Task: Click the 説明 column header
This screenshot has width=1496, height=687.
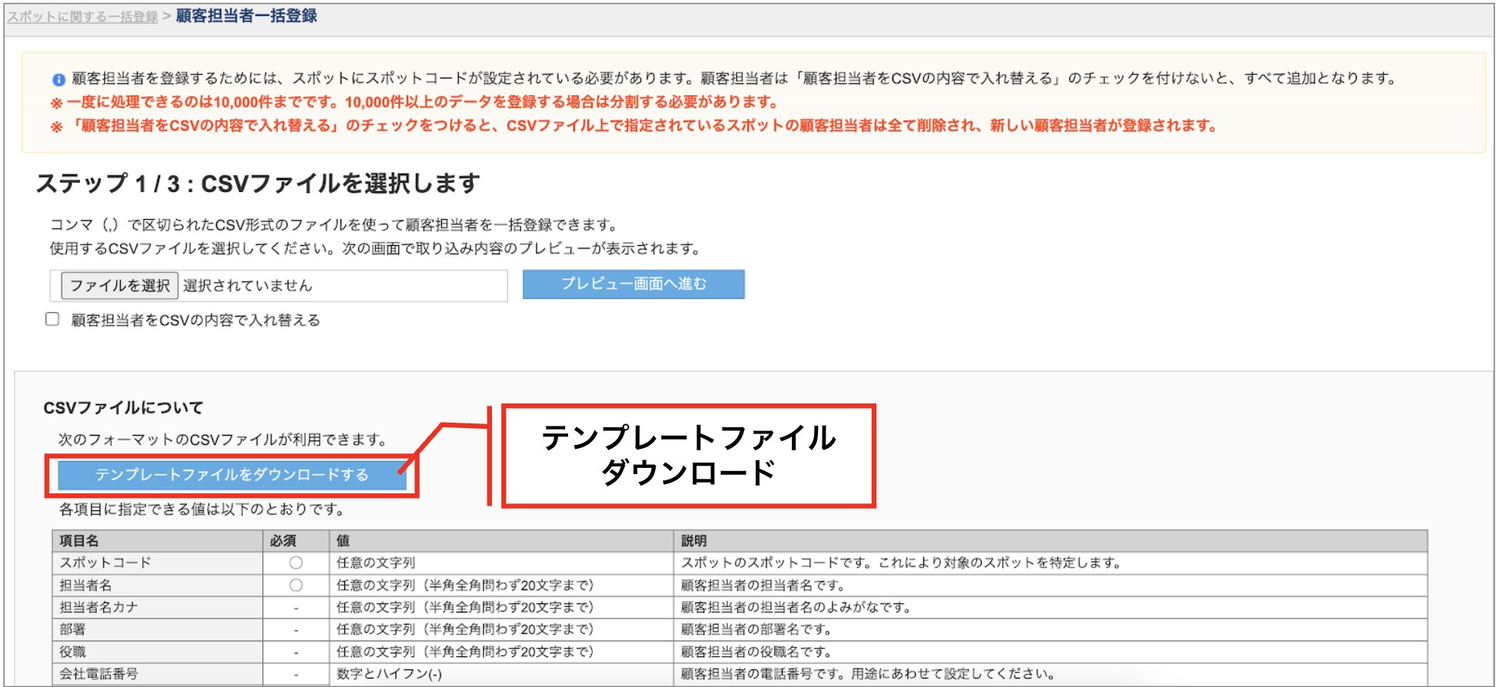Action: click(1050, 541)
